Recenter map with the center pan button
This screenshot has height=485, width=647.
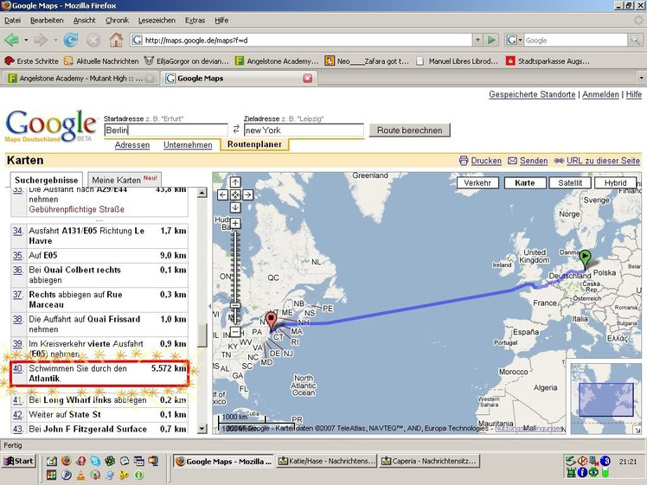235,195
